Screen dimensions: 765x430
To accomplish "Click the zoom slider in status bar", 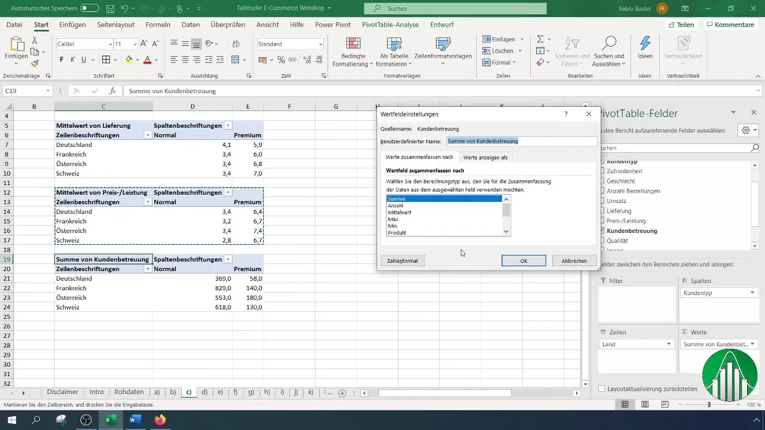I will pos(709,404).
